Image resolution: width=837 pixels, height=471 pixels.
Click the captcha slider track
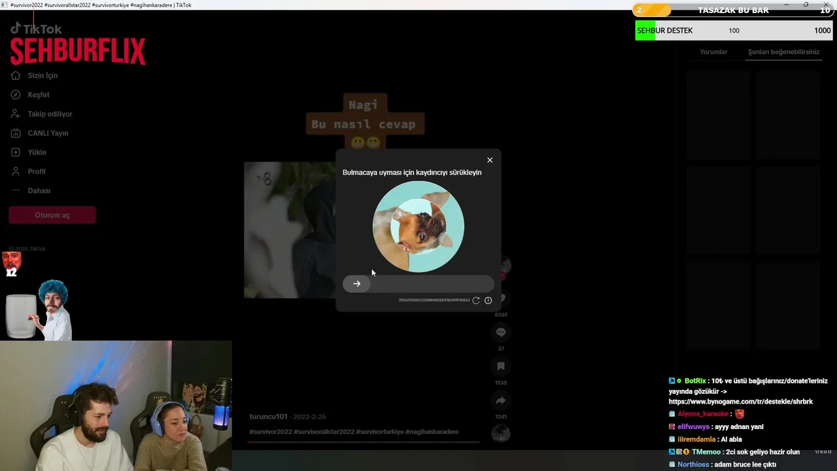pyautogui.click(x=418, y=284)
